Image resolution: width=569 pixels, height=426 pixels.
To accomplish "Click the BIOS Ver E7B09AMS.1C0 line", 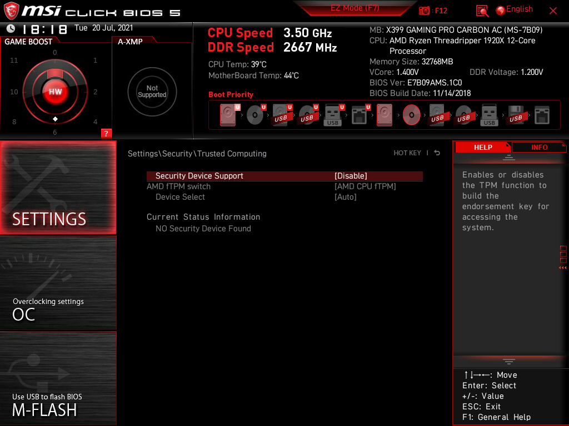I will tap(416, 83).
